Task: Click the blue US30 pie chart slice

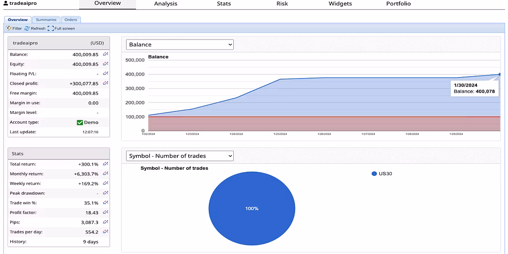Action: [252, 208]
